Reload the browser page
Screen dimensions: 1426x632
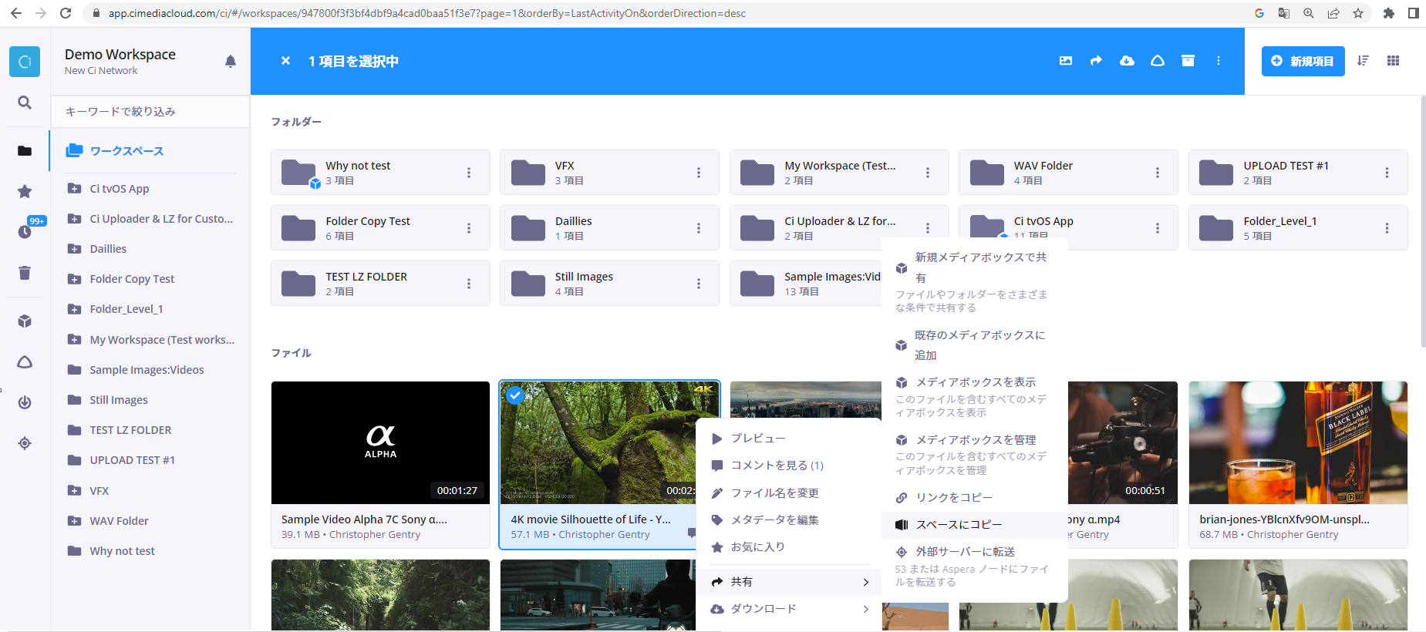point(66,13)
